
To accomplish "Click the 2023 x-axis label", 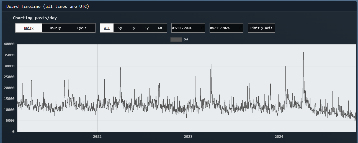I will (188, 136).
